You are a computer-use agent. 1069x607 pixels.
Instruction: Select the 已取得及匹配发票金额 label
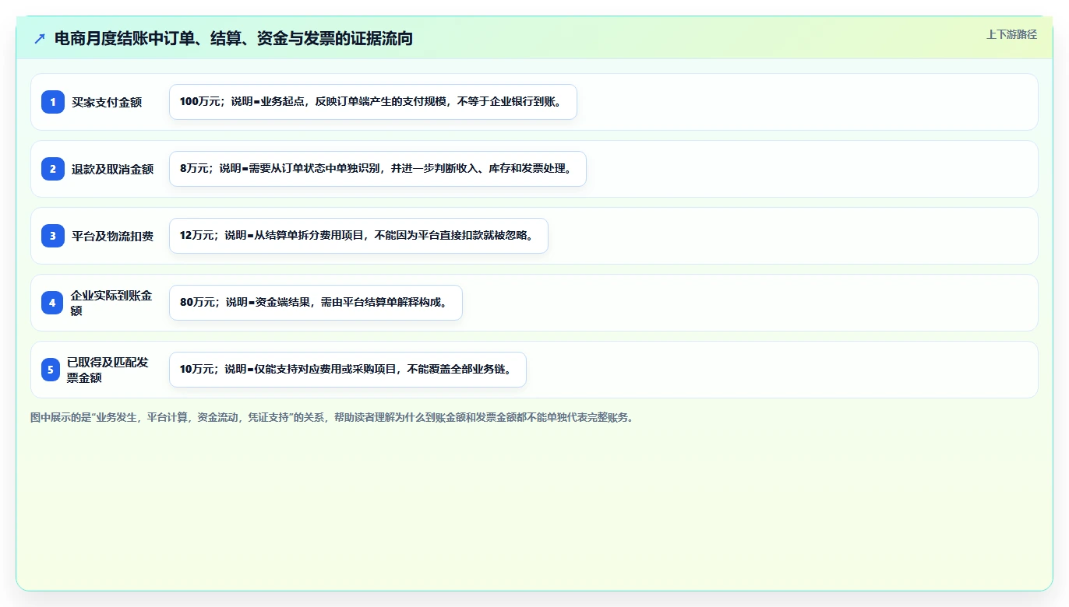[108, 370]
